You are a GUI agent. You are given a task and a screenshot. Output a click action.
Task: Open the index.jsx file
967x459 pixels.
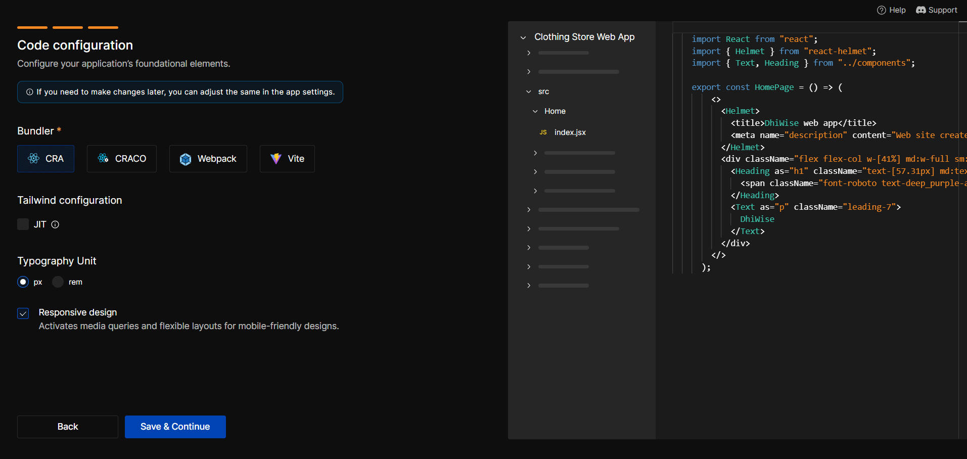[x=570, y=132]
